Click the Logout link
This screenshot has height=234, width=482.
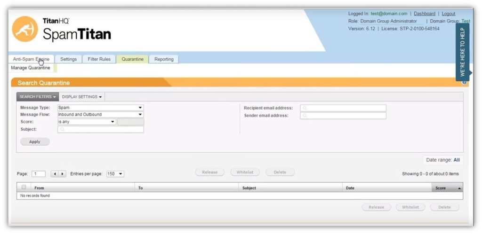[448, 14]
